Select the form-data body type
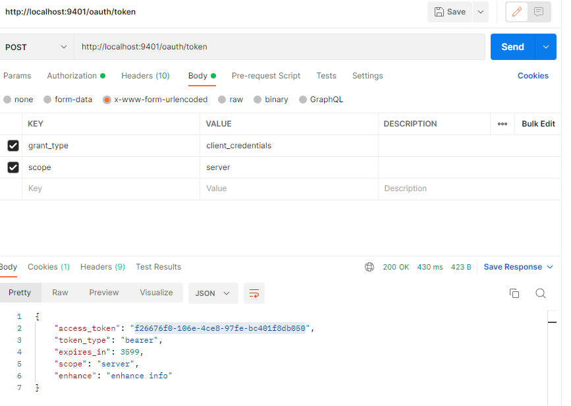 (x=47, y=100)
